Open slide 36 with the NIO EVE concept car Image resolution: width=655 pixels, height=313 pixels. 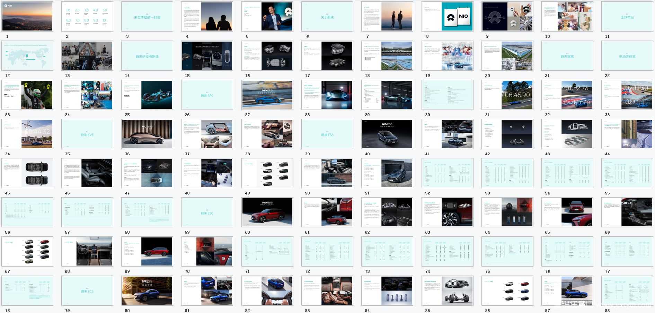(147, 134)
